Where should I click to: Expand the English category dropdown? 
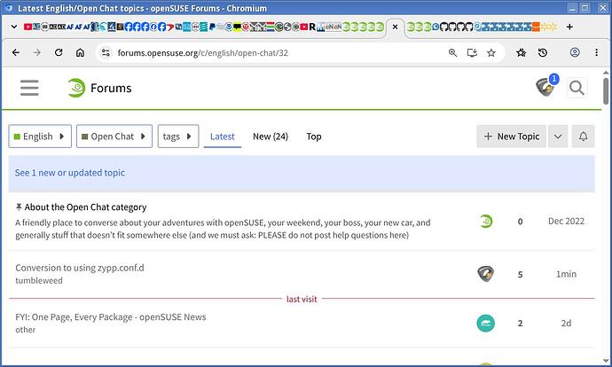(x=40, y=137)
